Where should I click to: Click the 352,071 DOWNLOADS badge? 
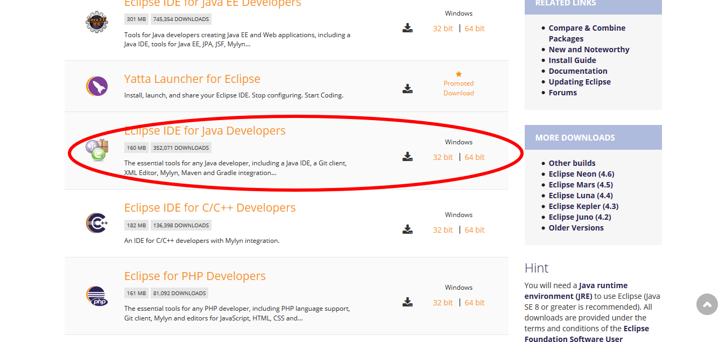pyautogui.click(x=181, y=148)
